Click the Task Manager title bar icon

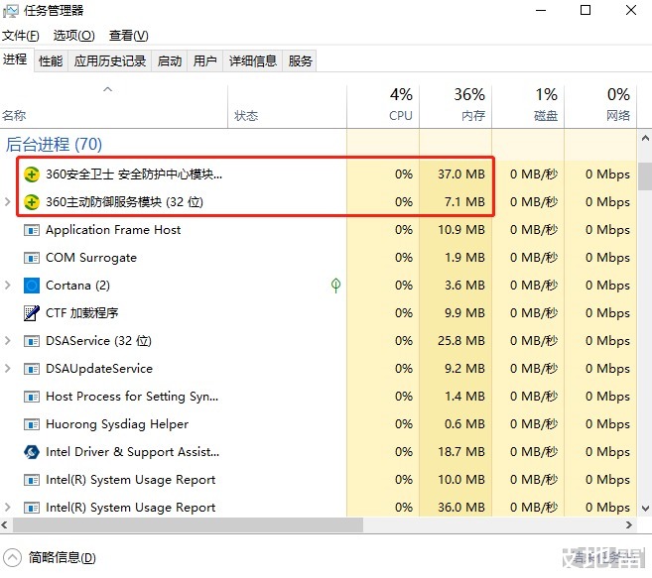[10, 10]
